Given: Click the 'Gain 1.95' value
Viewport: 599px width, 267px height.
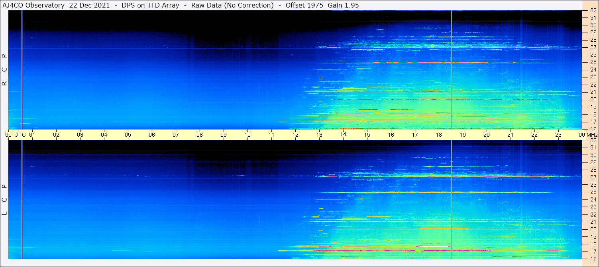Looking at the screenshot, I should [344, 5].
